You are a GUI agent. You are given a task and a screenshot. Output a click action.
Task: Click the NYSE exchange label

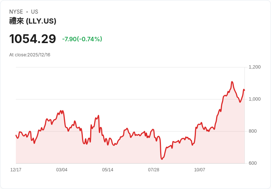tap(16, 12)
